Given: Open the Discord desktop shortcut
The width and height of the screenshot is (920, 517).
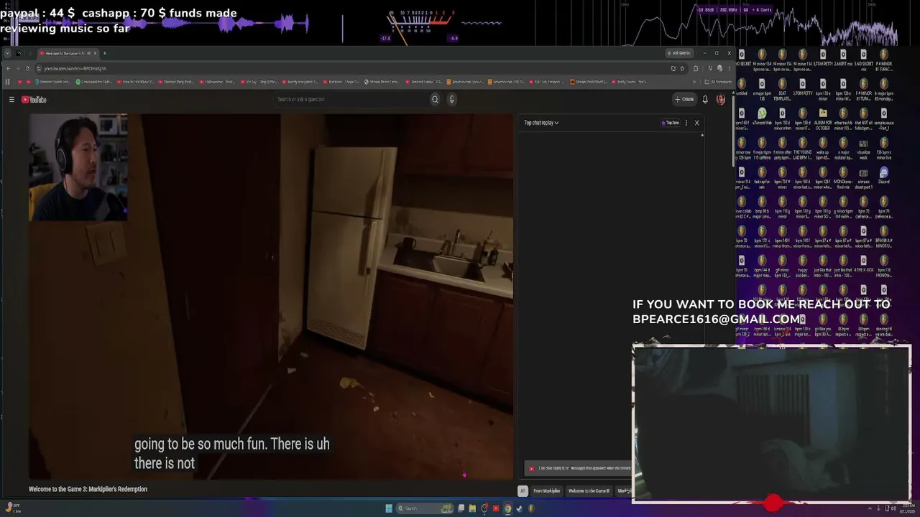Looking at the screenshot, I should pos(883,175).
